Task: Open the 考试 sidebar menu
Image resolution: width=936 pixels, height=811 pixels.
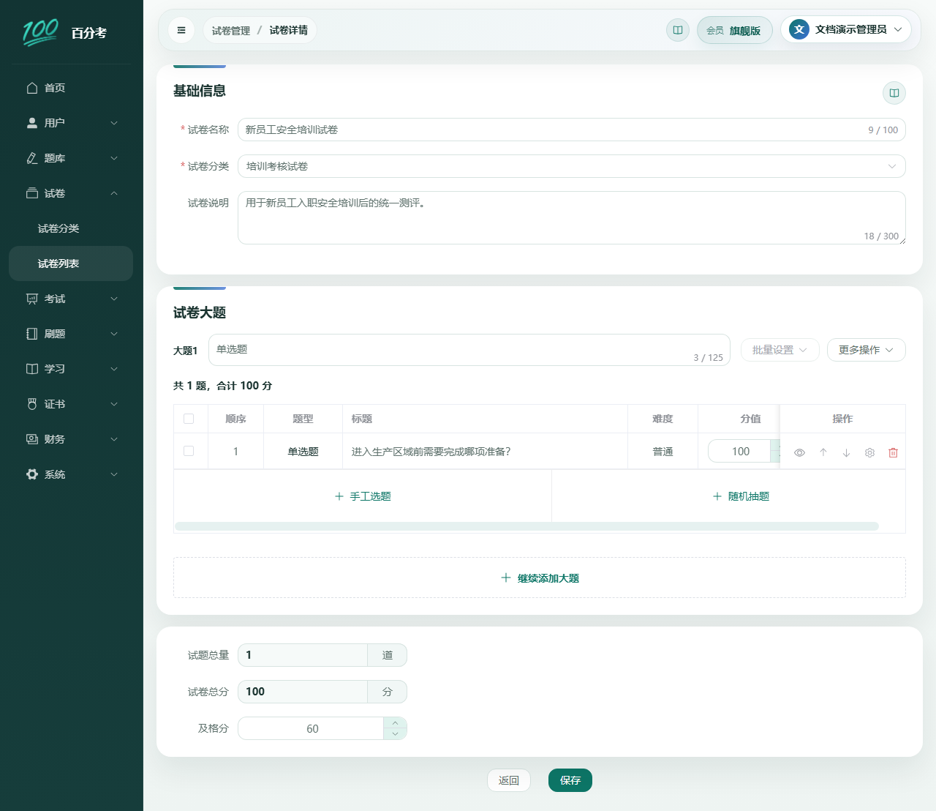Action: tap(71, 299)
